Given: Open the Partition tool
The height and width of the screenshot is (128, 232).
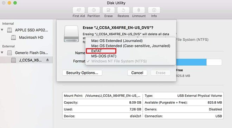Looking at the screenshot, I should [x=94, y=10].
